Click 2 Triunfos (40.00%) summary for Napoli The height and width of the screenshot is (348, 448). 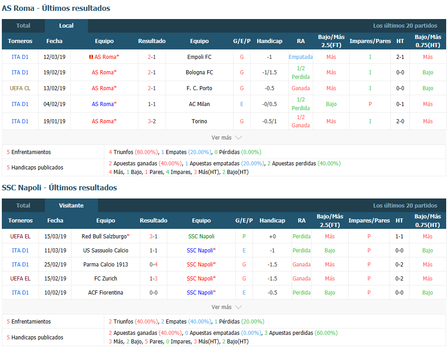[x=133, y=322]
